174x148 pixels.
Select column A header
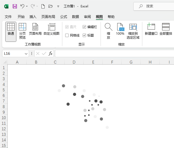pyautogui.click(x=17, y=62)
